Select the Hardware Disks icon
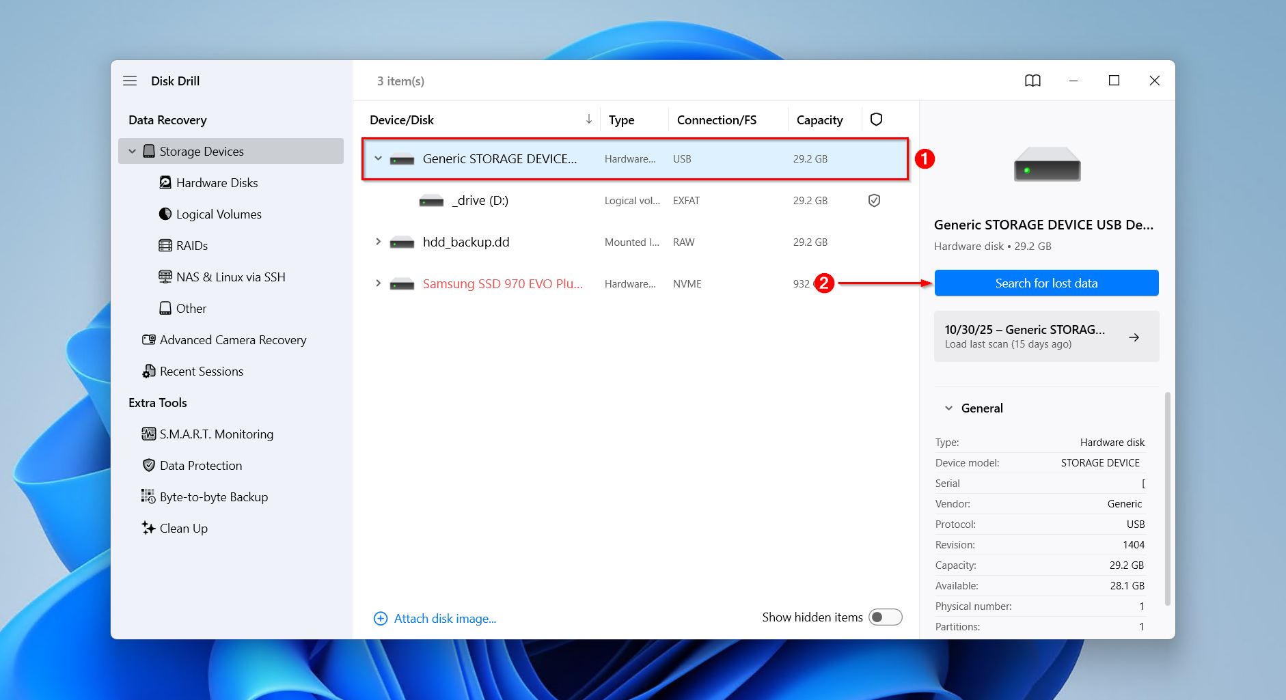The image size is (1286, 700). (165, 182)
